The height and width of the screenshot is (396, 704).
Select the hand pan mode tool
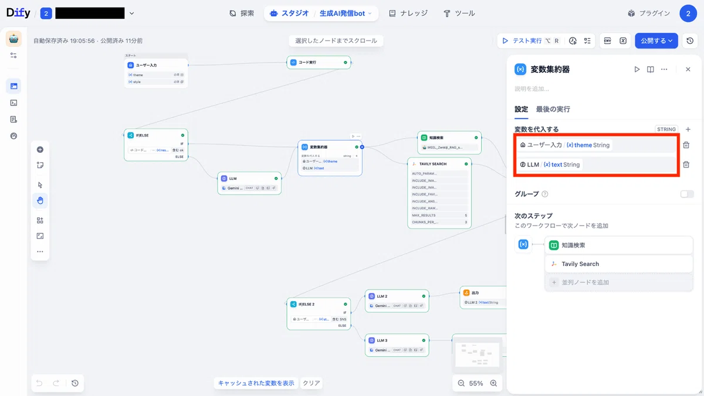tap(40, 200)
